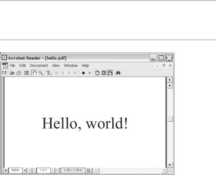Switch to Fit in Window view
The width and height of the screenshot is (216, 175).
pos(104,73)
